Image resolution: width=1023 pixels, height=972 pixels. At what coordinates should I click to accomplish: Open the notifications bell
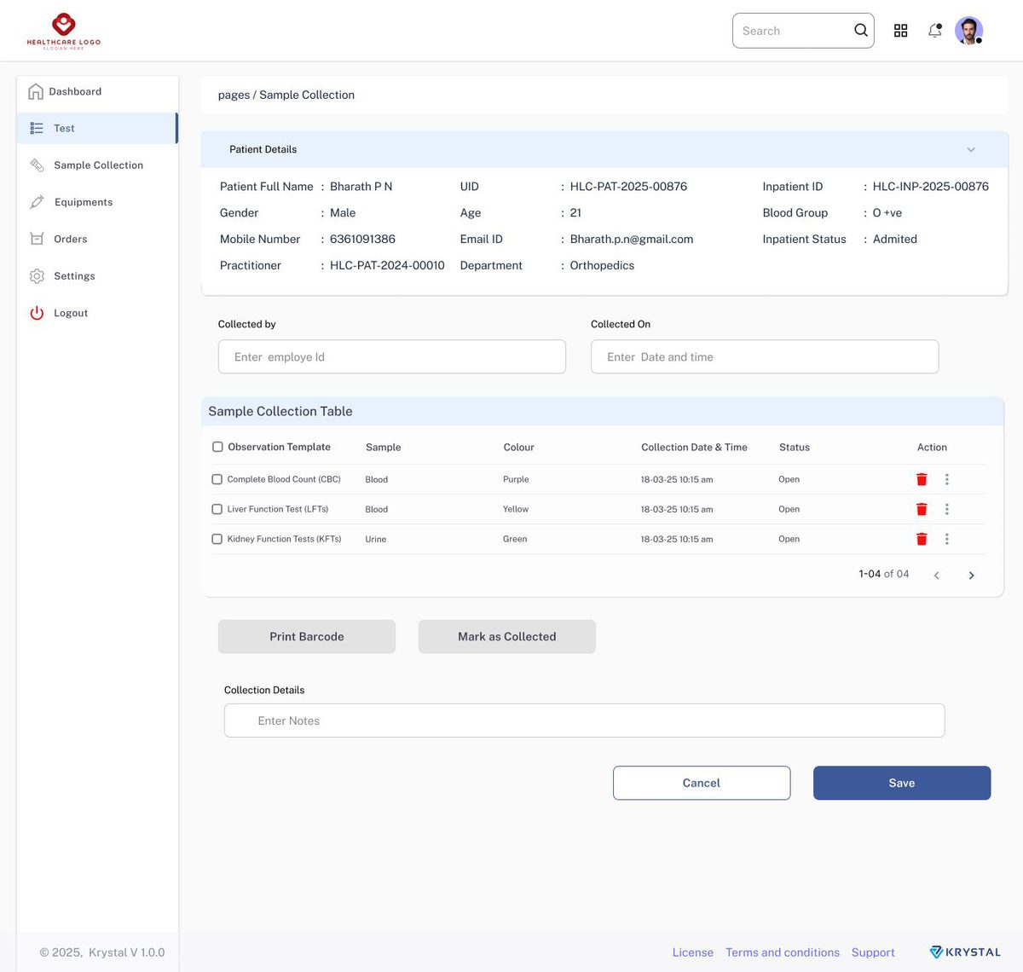935,31
